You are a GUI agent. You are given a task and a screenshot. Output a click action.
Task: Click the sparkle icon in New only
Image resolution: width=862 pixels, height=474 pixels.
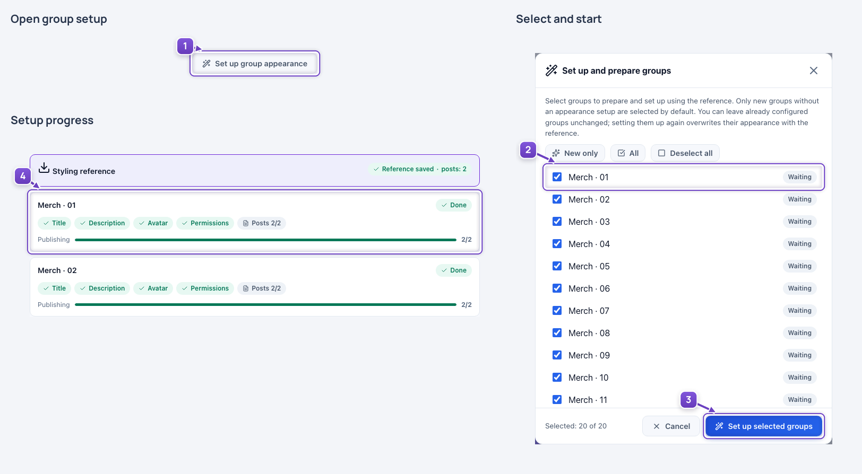(556, 153)
